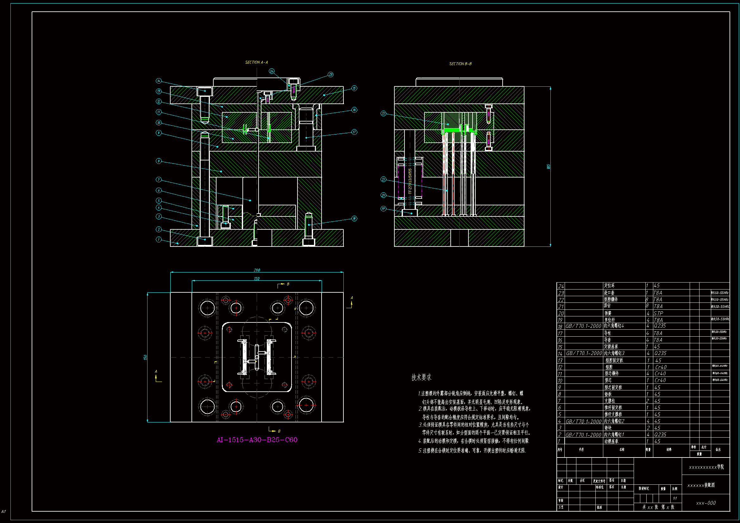
Task: Click the SECTION B-B title label
Action: point(460,64)
